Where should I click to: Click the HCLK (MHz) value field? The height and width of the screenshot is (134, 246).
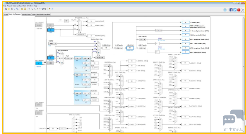point(130,48)
